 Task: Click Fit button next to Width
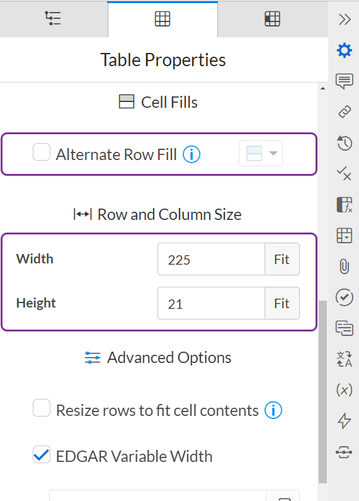click(x=282, y=259)
